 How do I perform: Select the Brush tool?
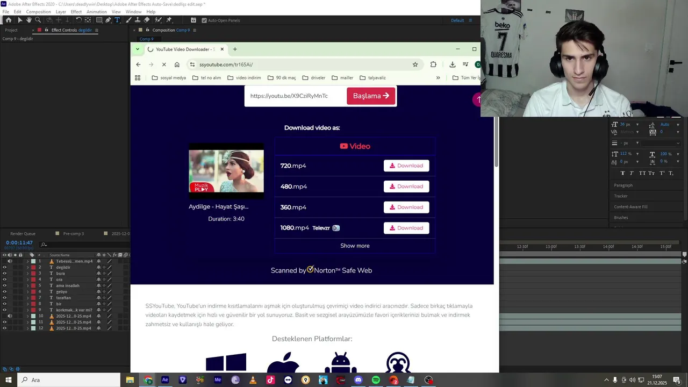click(x=130, y=20)
